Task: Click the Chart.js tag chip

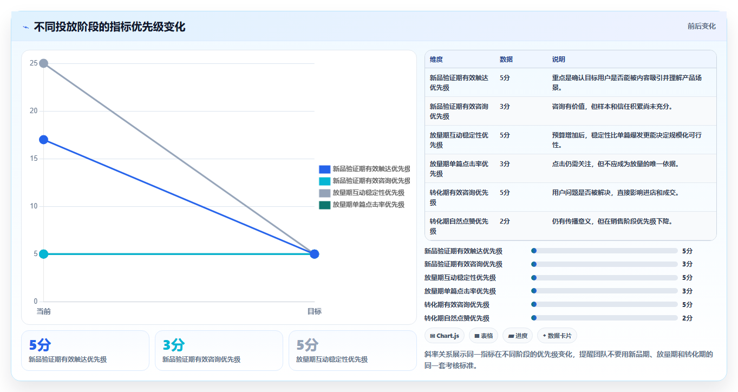Action: pos(445,336)
